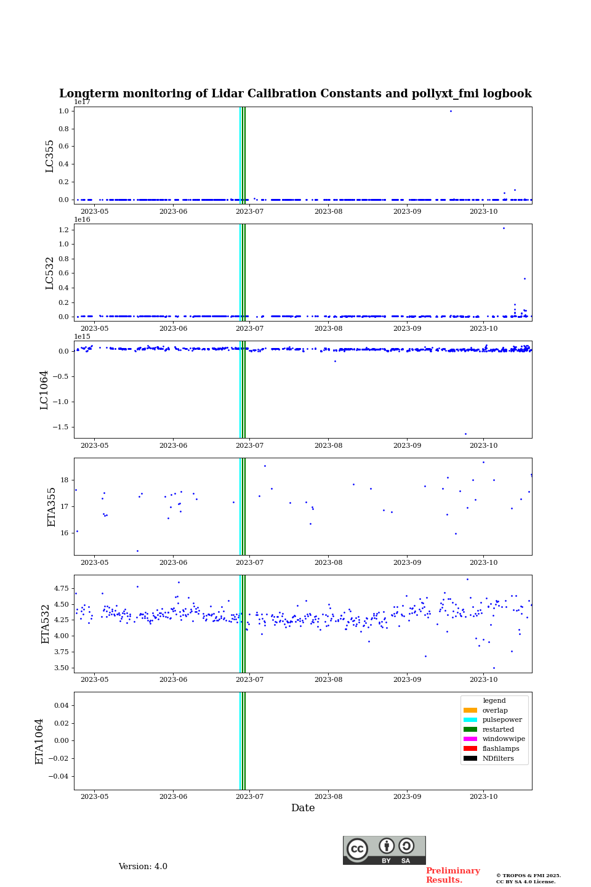Screen dimensions: 591x887
Task: Click the orange overlap legend swatch
Action: click(470, 710)
